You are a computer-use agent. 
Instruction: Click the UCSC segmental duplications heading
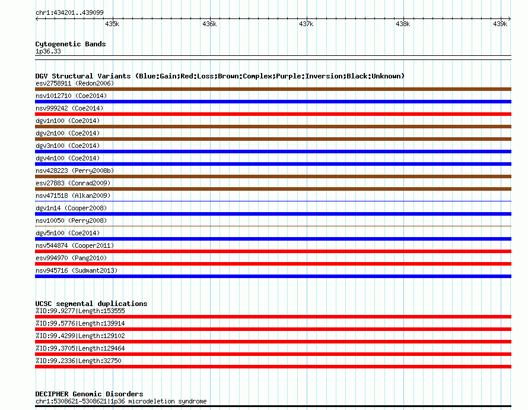91,304
